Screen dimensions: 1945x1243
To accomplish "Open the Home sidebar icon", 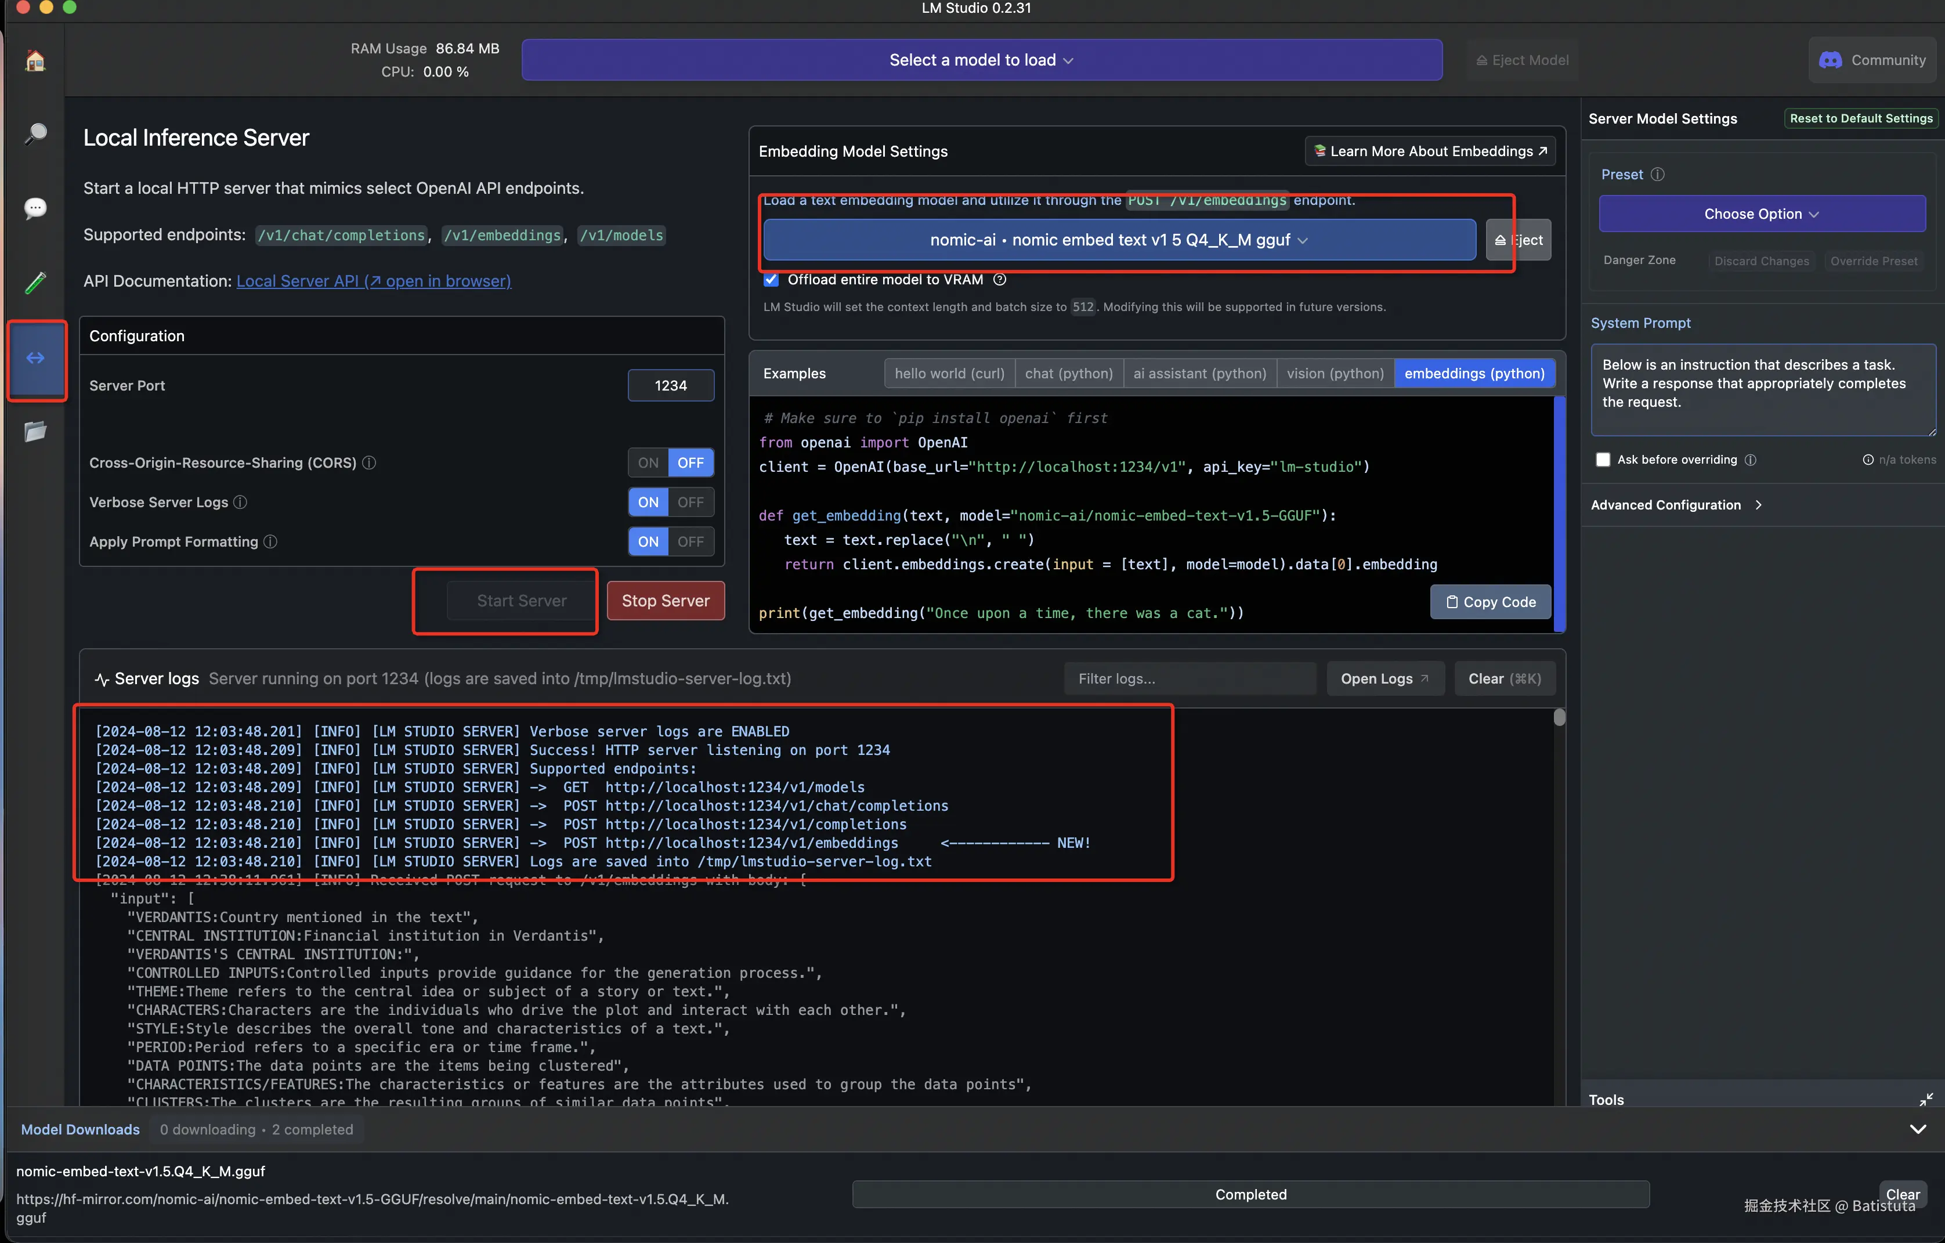I will 35,60.
